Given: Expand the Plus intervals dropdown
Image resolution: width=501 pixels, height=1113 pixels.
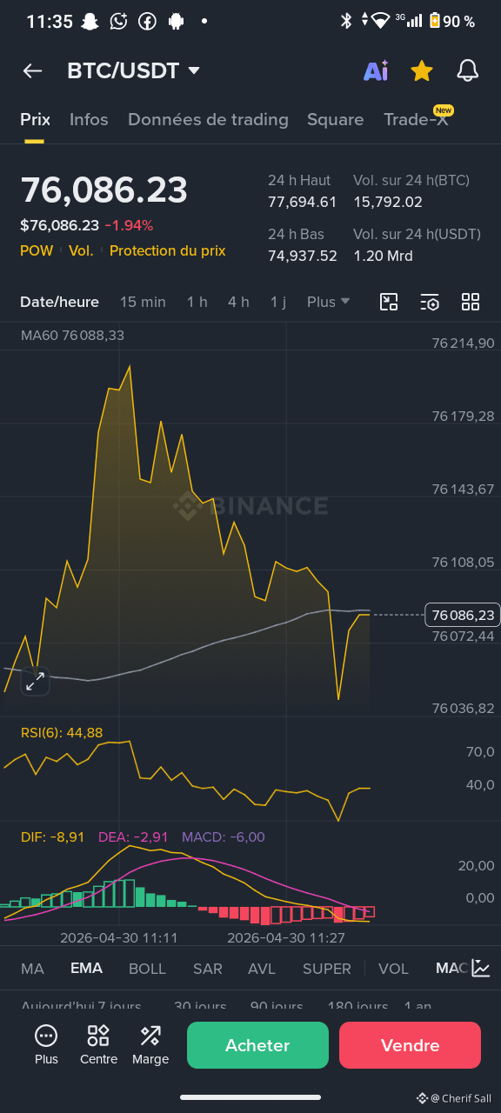Looking at the screenshot, I should click(328, 302).
